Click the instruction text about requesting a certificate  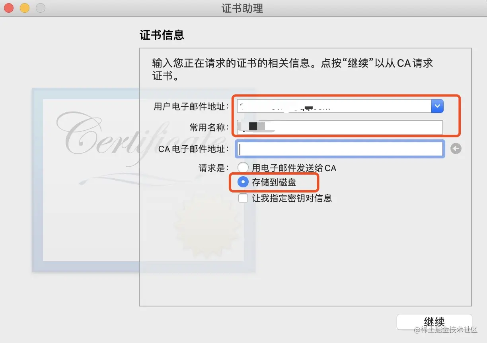point(292,69)
